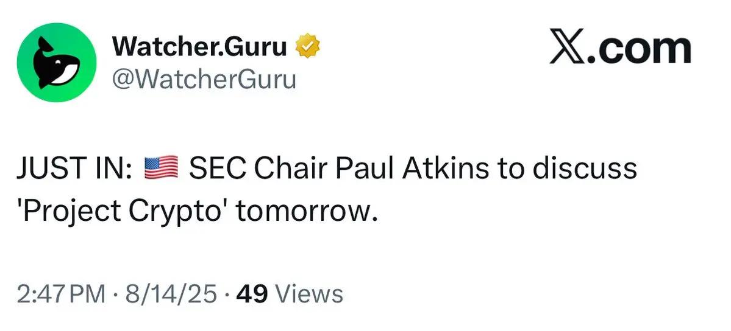The height and width of the screenshot is (331, 731).
Task: Open the @WatcherGuru handle link
Action: point(204,79)
